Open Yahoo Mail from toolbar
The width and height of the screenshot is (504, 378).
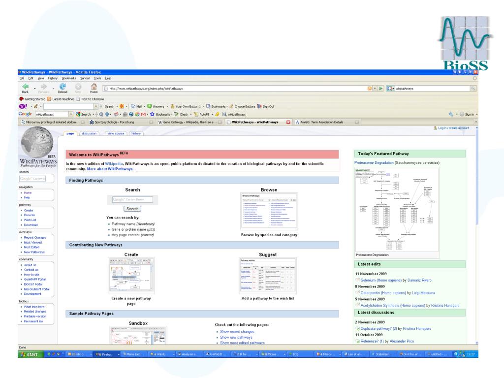click(136, 106)
